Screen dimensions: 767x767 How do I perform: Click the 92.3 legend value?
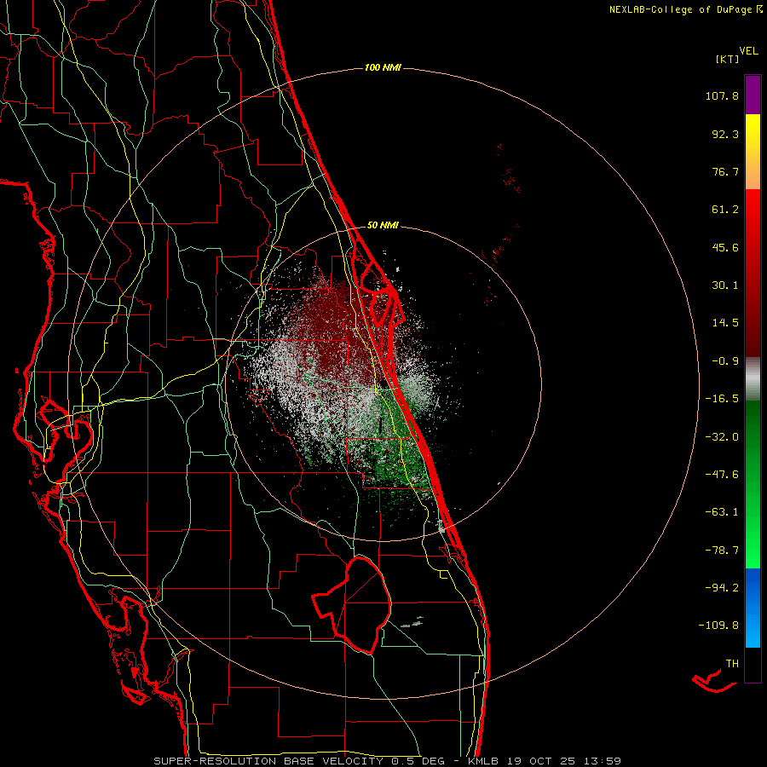pyautogui.click(x=725, y=134)
